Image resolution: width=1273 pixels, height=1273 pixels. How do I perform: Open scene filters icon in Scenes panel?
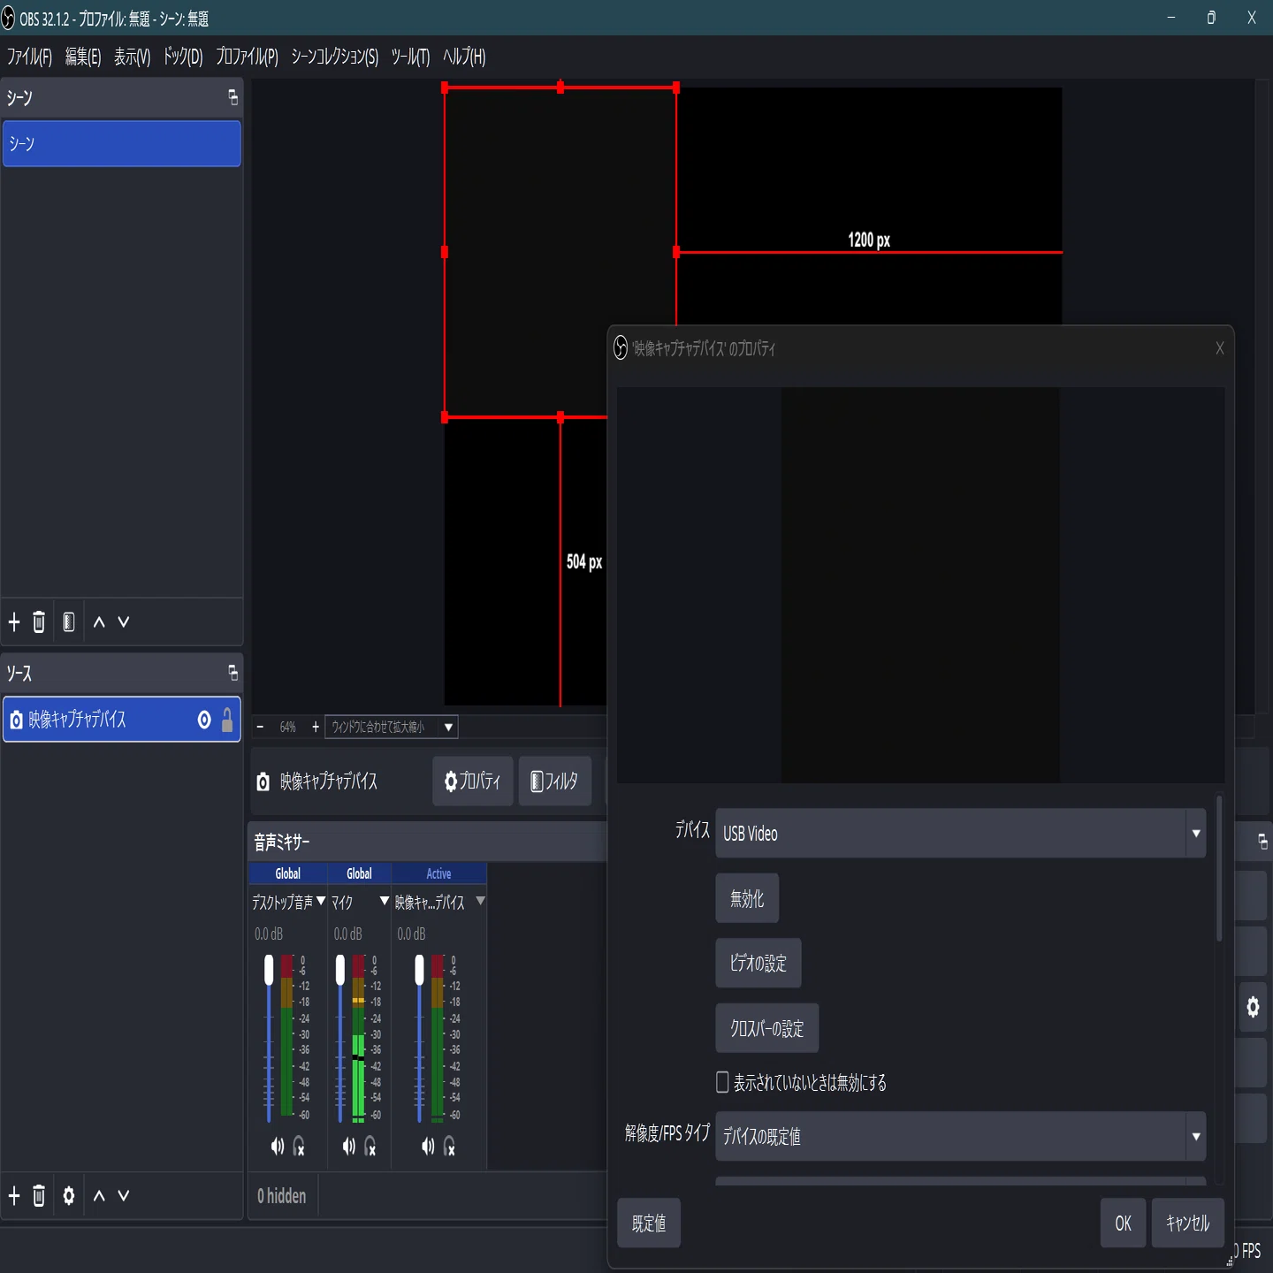click(69, 622)
